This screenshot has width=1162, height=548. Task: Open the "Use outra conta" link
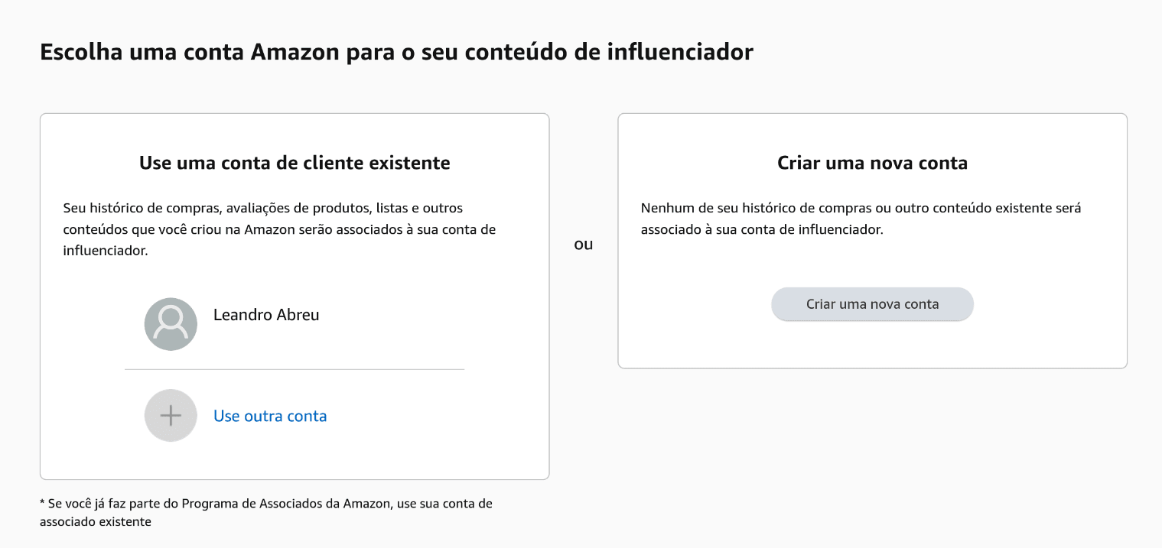270,417
